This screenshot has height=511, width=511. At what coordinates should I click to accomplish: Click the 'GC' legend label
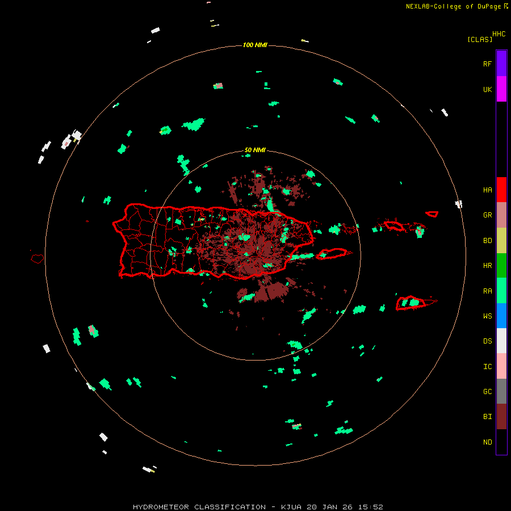(x=487, y=392)
